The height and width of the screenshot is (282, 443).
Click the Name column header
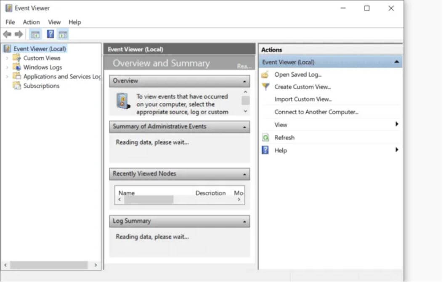click(127, 193)
